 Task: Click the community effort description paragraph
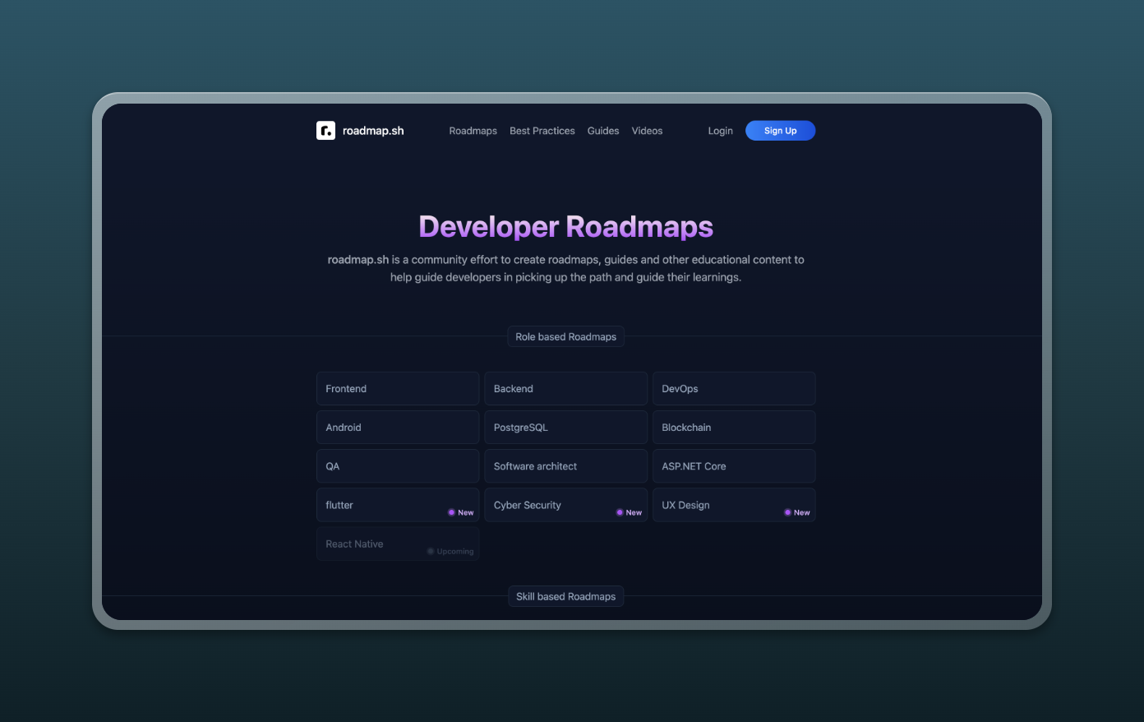[565, 268]
